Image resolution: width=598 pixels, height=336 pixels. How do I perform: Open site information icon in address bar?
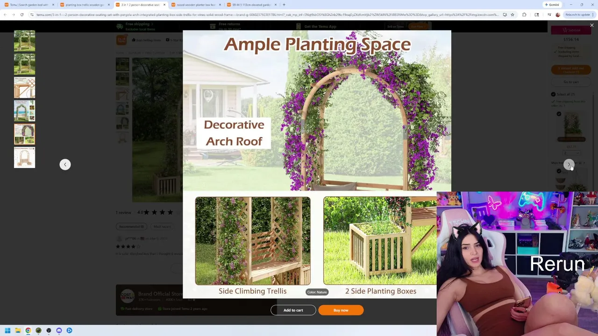(32, 14)
